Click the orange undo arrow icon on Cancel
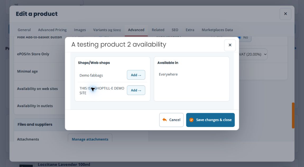Image resolution: width=304 pixels, height=167 pixels. coord(165,120)
